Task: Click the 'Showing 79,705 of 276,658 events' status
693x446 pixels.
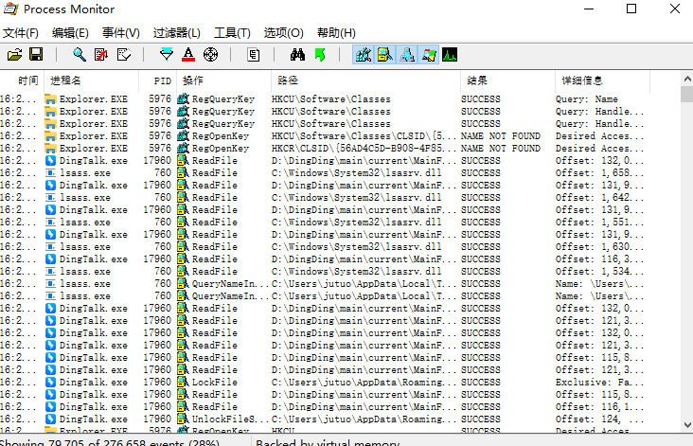Action: [110, 442]
